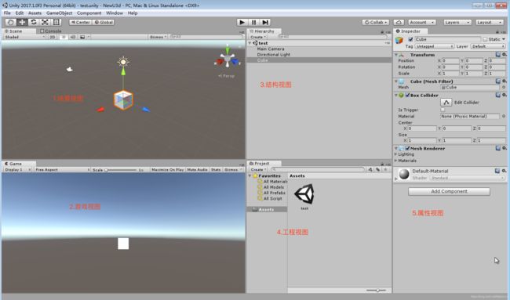Open the File menu

[x=7, y=13]
